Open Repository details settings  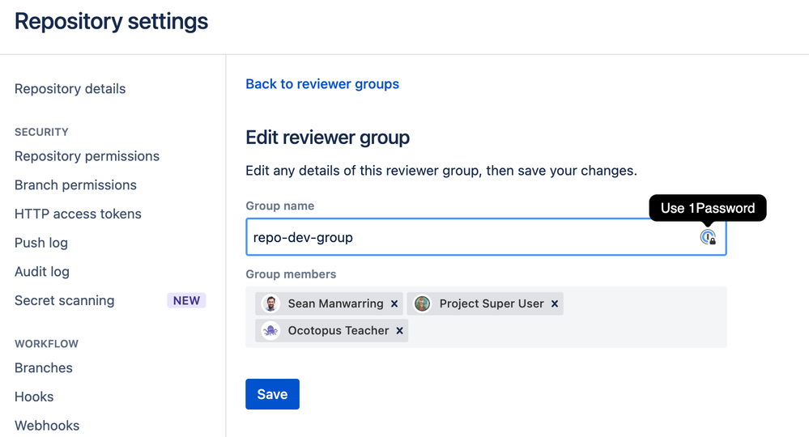tap(70, 89)
